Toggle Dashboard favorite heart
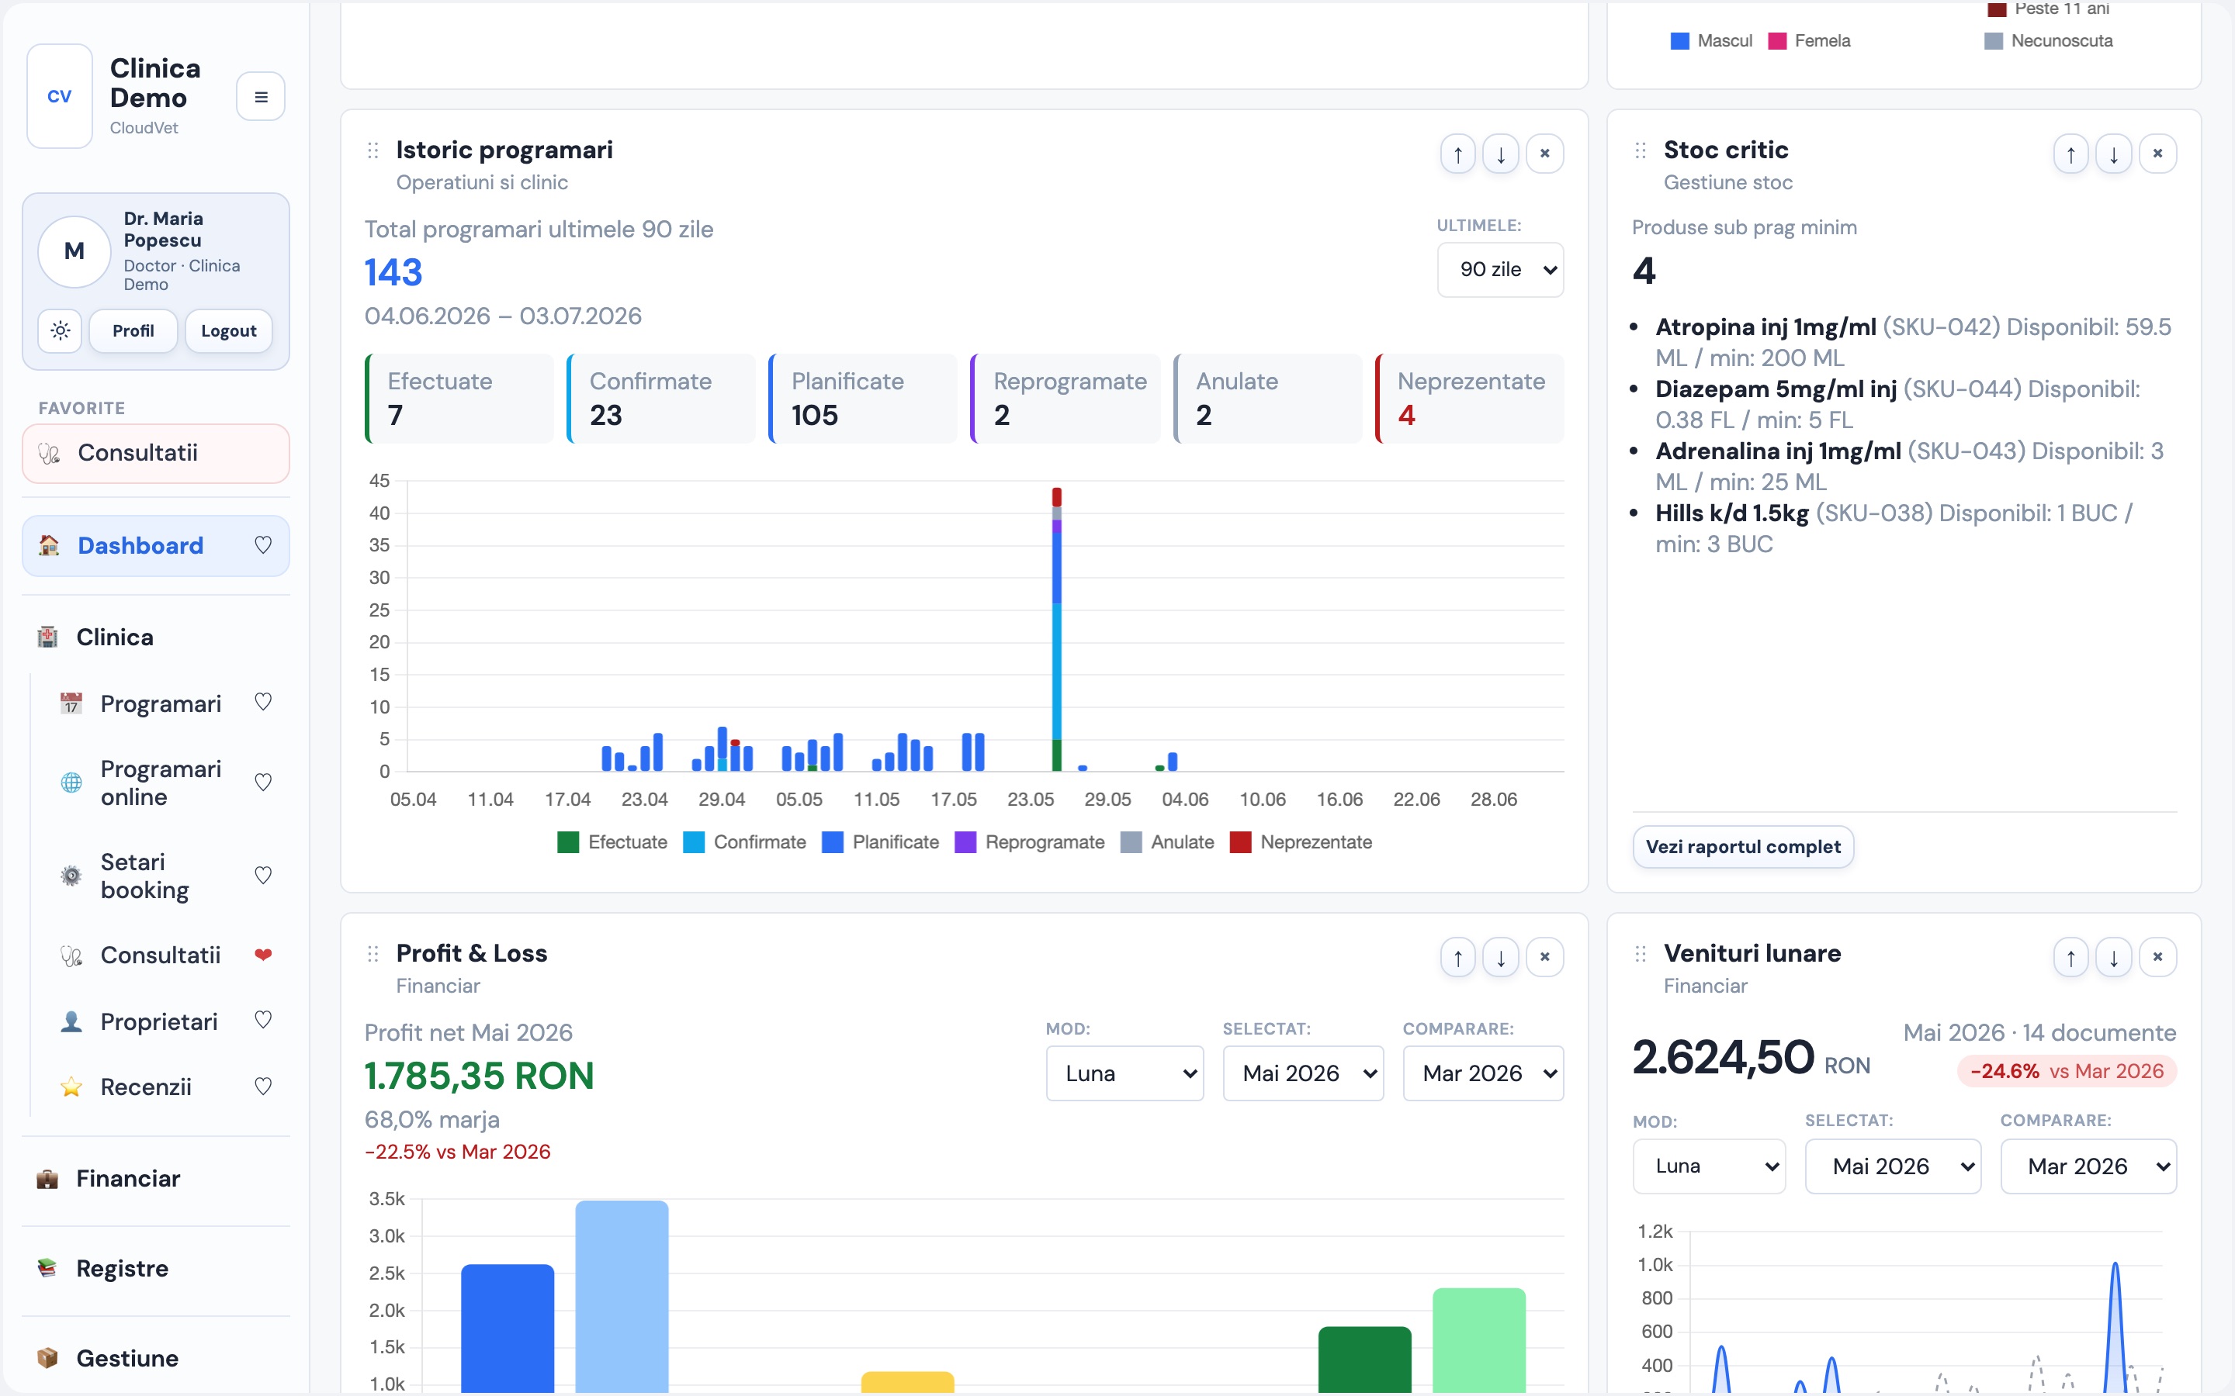Image resolution: width=2235 pixels, height=1396 pixels. tap(263, 546)
